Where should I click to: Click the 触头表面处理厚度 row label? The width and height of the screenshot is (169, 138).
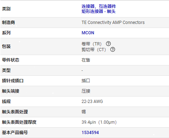19,122
